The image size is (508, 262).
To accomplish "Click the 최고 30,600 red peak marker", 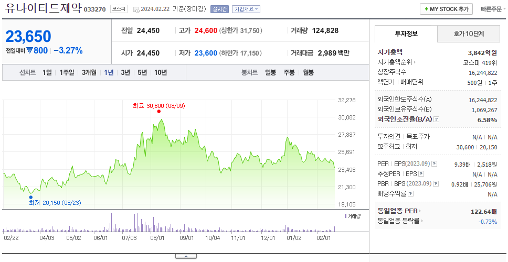I will pyautogui.click(x=158, y=111).
